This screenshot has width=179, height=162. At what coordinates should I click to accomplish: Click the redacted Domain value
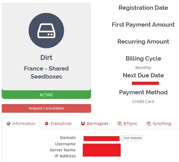point(101,138)
